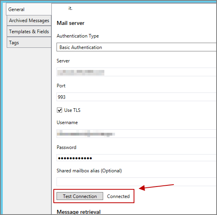Select the Password input field

137,158
